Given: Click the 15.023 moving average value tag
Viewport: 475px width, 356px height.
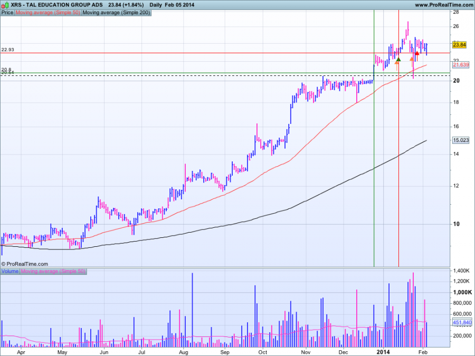Looking at the screenshot, I should (461, 140).
